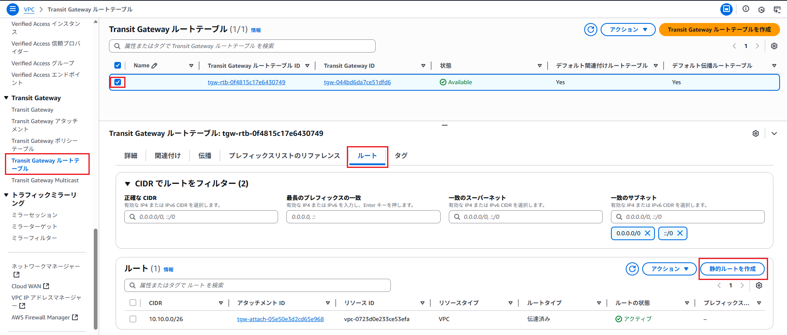Go to previous page of routes

719,285
